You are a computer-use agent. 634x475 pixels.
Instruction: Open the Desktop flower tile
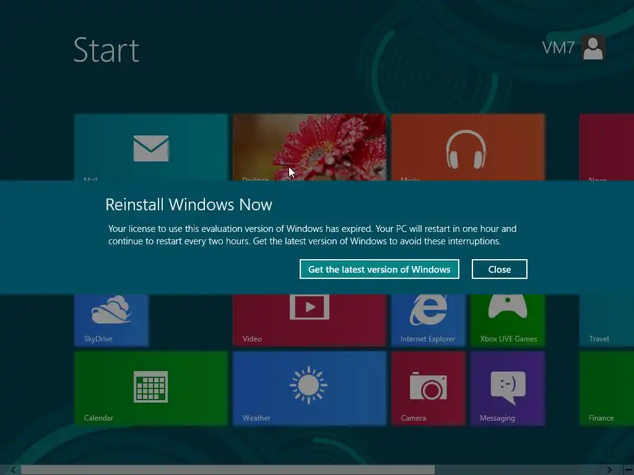(x=310, y=147)
